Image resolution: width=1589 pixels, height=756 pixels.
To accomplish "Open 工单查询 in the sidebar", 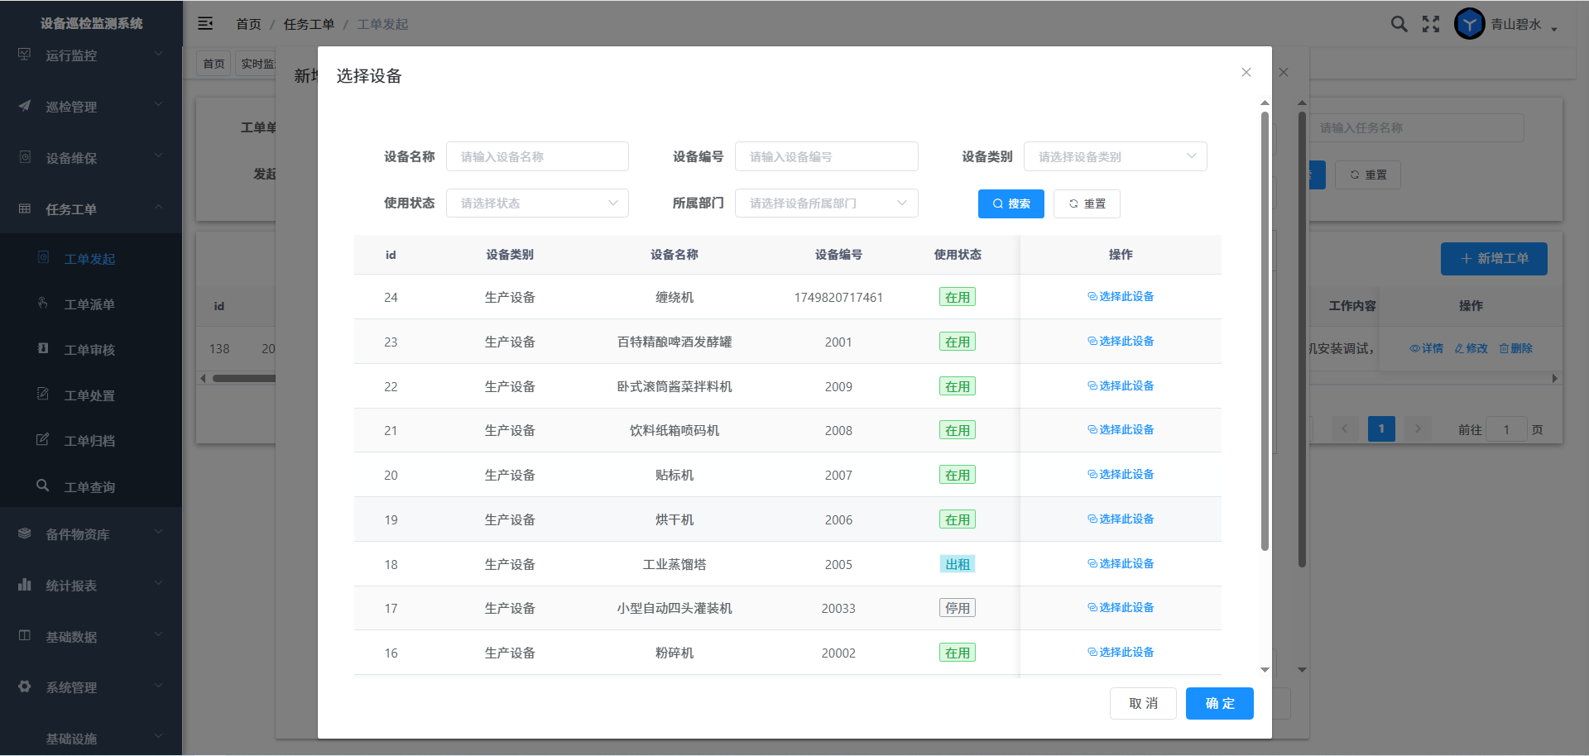I will point(89,487).
